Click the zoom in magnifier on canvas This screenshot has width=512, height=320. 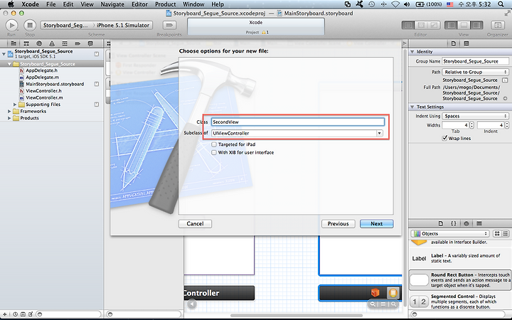394,304
